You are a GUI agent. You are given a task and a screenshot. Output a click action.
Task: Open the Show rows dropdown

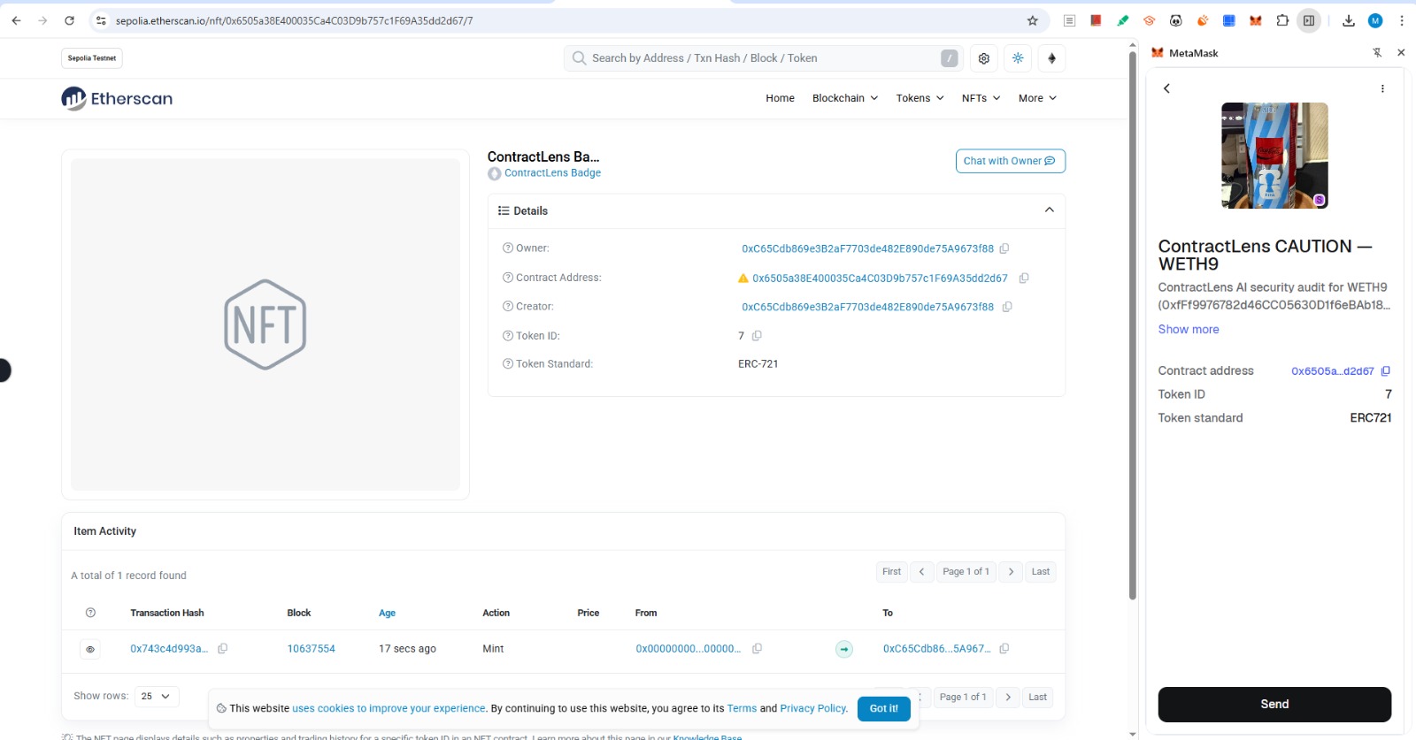click(x=156, y=697)
